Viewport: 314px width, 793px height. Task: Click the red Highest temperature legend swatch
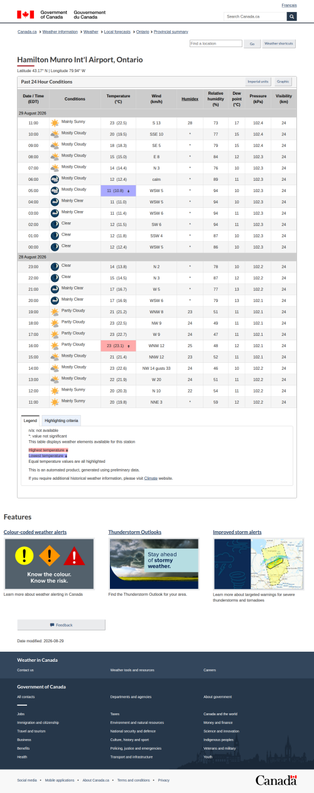pos(48,450)
